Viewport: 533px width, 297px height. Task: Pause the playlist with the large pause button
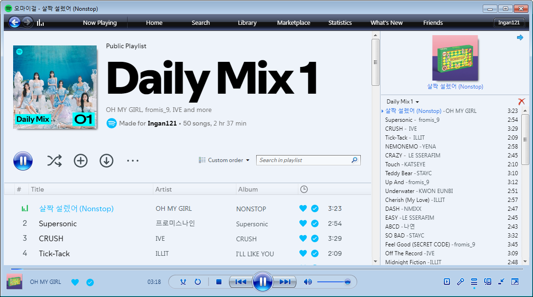(x=23, y=161)
